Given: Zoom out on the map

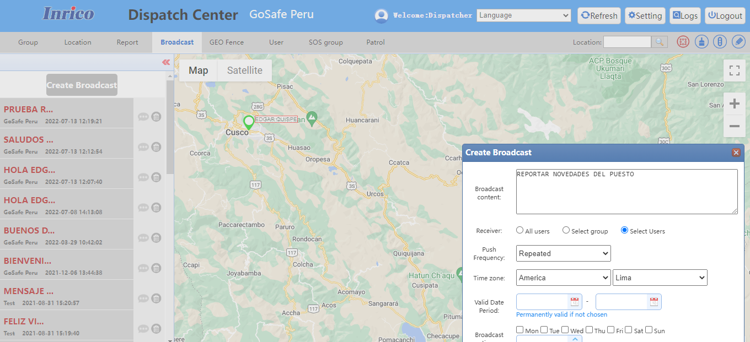Looking at the screenshot, I should (x=734, y=126).
